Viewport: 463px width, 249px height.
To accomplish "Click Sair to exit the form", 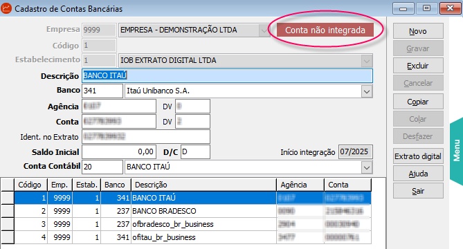I will (418, 191).
